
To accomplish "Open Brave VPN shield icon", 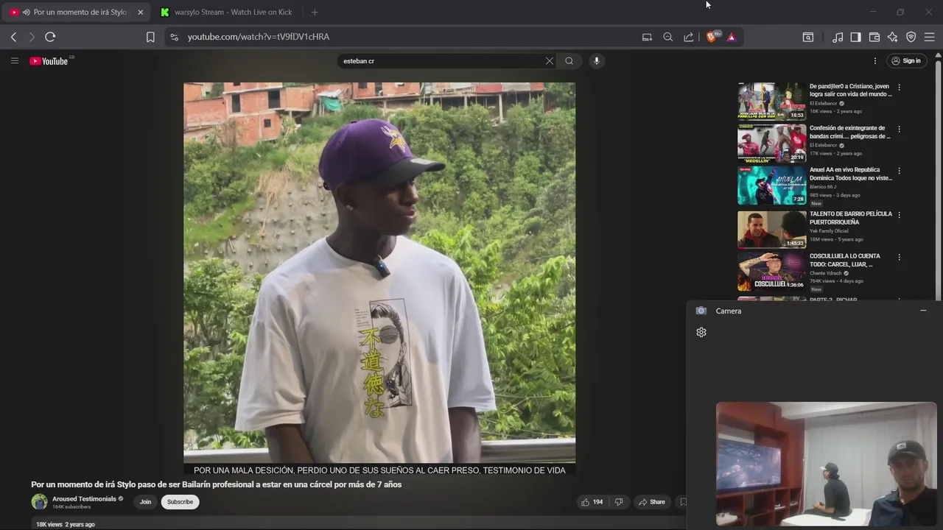I will point(911,37).
